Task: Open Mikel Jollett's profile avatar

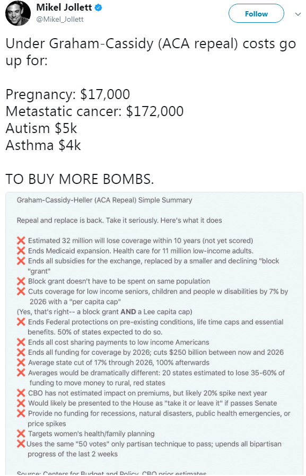Action: click(18, 13)
